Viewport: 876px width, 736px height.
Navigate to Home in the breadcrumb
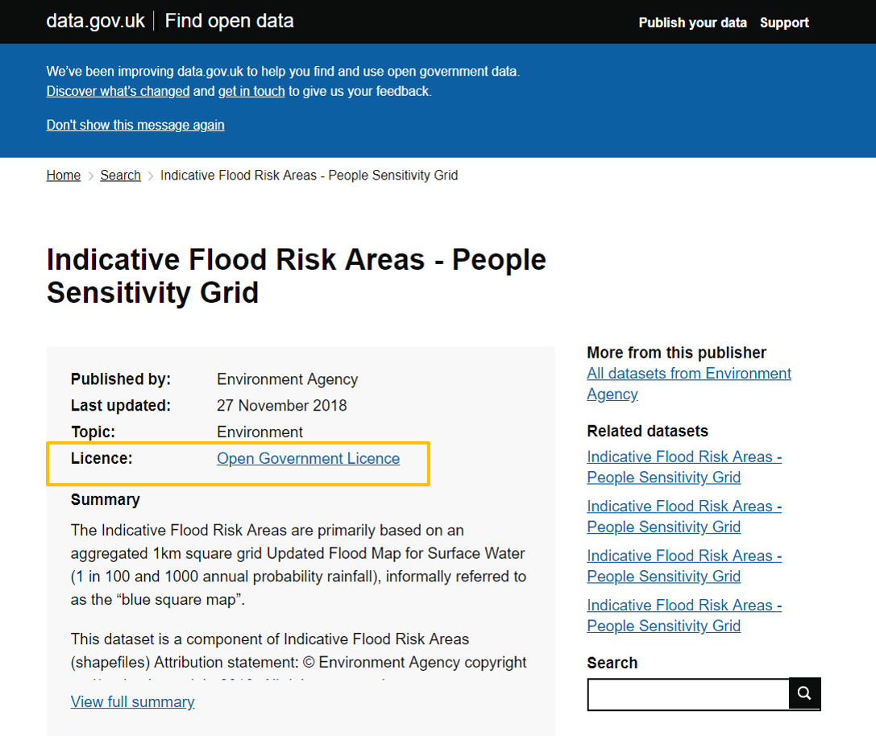(64, 176)
